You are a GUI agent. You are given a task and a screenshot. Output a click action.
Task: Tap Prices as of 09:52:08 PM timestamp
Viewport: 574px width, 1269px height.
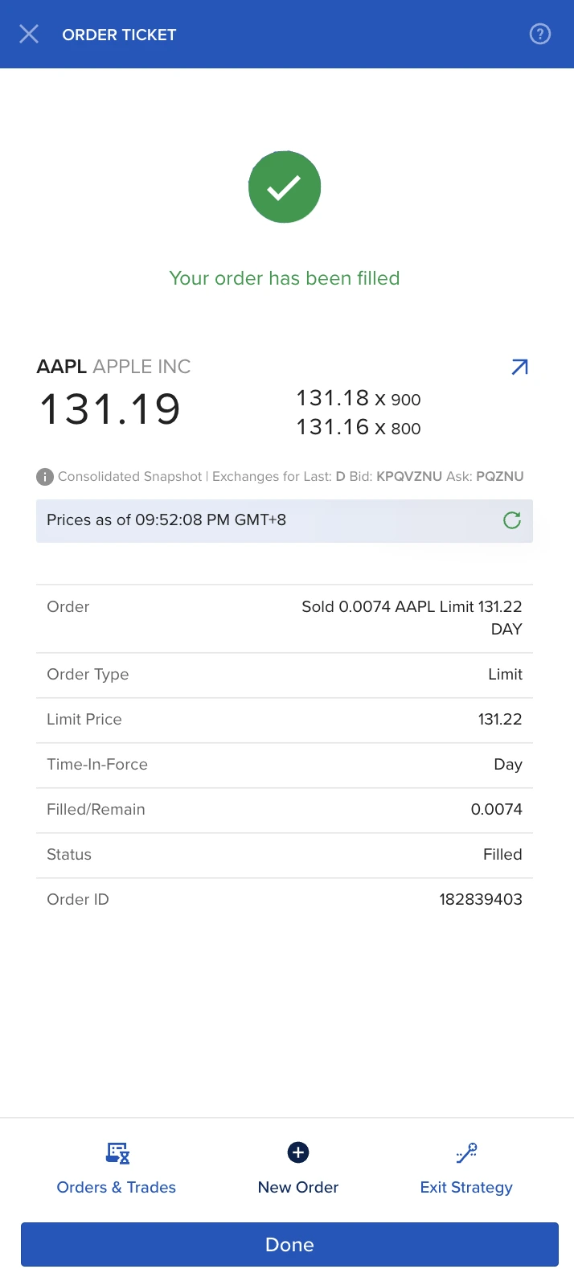(166, 520)
